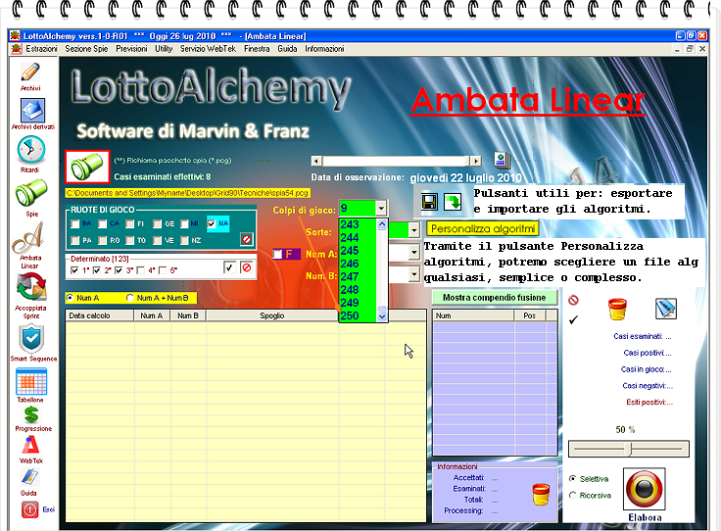The height and width of the screenshot is (531, 721).
Task: Open the Guida menu in the menu bar
Action: 287,49
